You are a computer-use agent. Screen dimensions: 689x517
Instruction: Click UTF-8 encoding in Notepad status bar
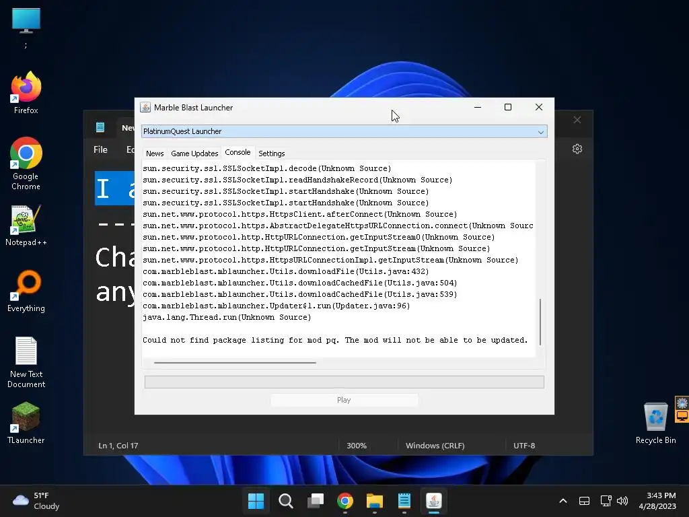click(x=524, y=446)
